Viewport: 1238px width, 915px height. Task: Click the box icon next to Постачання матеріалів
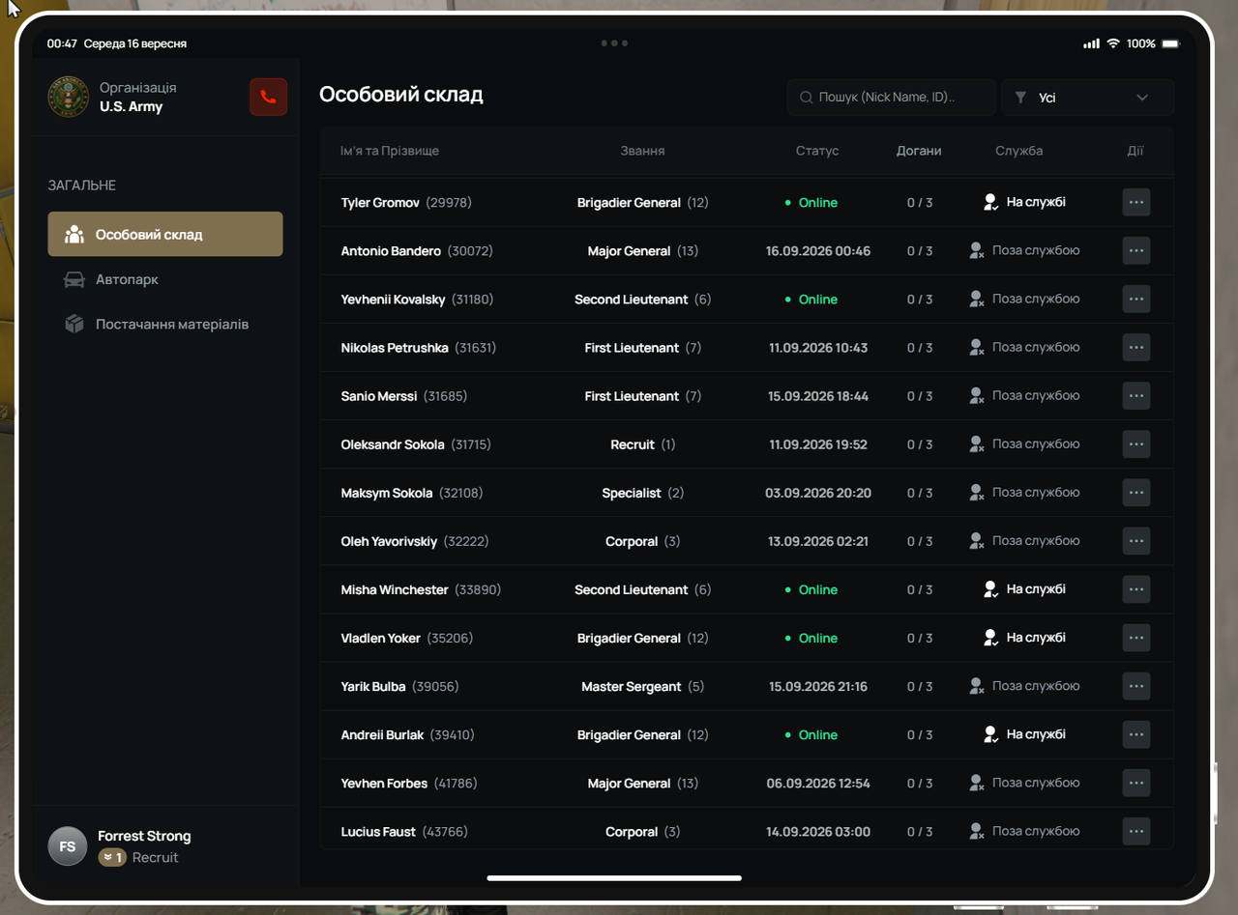coord(74,325)
